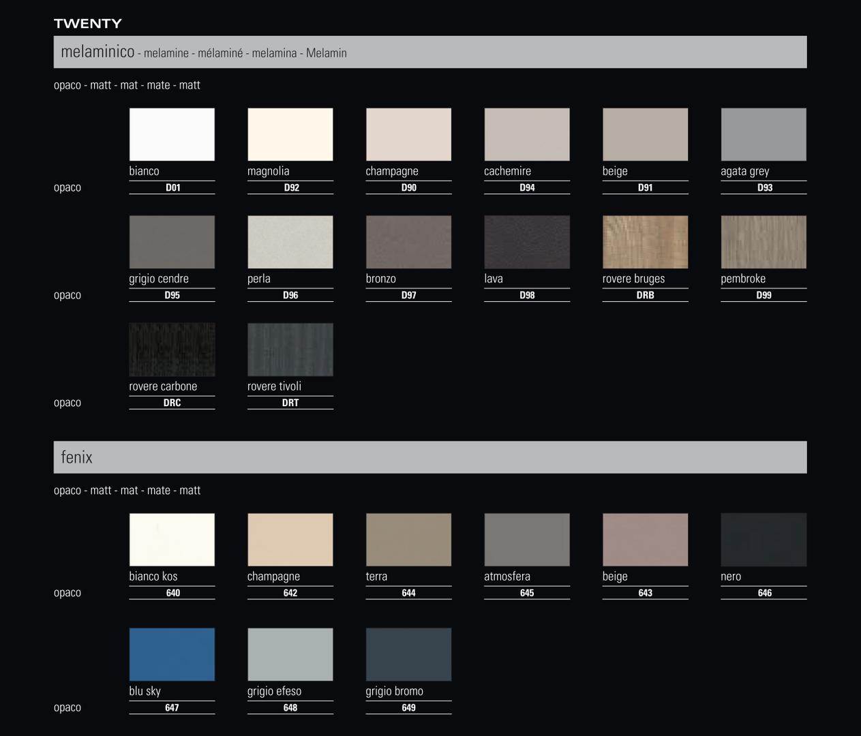Image resolution: width=861 pixels, height=736 pixels.
Task: Click the 'grigio efeso' name text
Action: pyautogui.click(x=274, y=691)
